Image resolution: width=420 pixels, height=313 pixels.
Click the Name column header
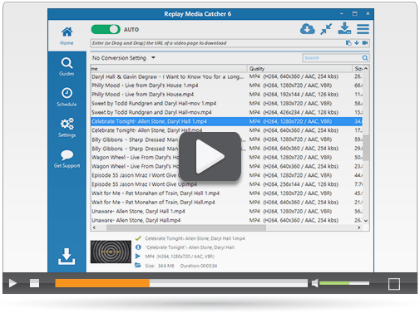(169, 69)
